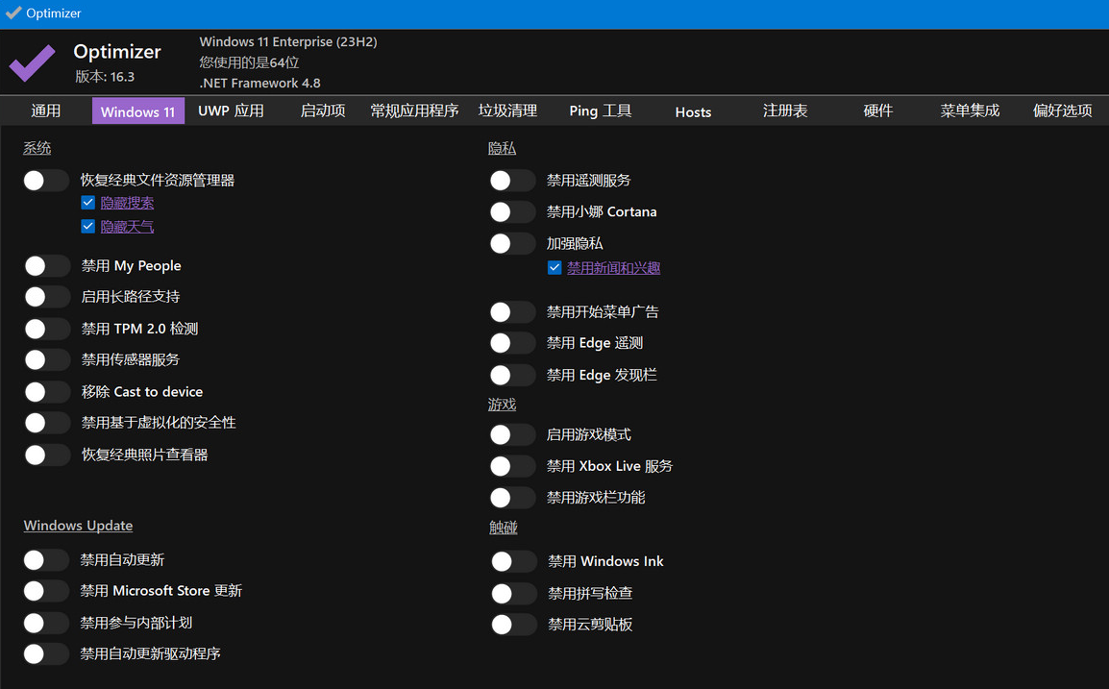Click the 触碰 section heading
1109x689 pixels.
pos(503,528)
